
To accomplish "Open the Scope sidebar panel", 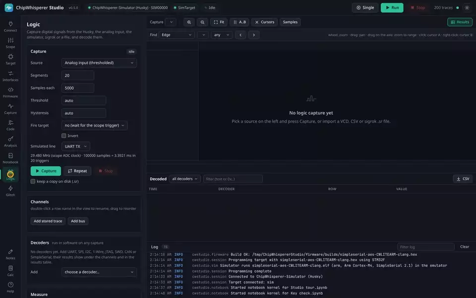I will tap(10, 43).
